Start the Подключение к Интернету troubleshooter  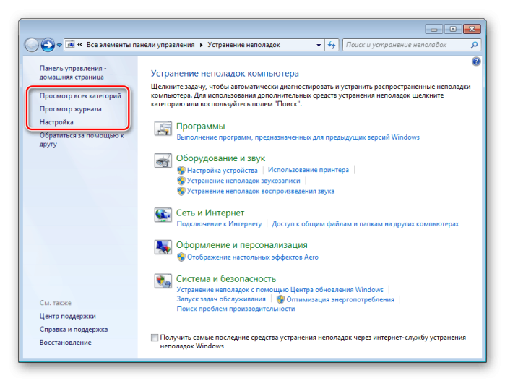219,223
